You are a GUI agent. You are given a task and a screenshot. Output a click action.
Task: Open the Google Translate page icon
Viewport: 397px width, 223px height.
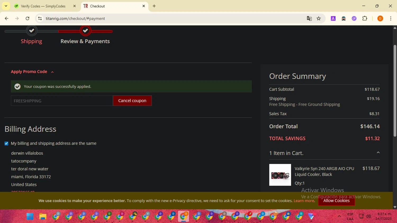[x=309, y=19]
